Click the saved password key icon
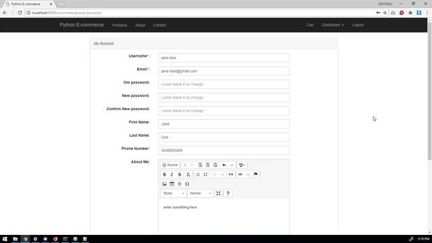This screenshot has height=243, width=432. [x=378, y=13]
